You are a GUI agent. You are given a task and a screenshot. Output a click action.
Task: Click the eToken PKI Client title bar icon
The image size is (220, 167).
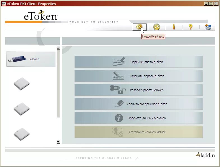[x=4, y=4]
